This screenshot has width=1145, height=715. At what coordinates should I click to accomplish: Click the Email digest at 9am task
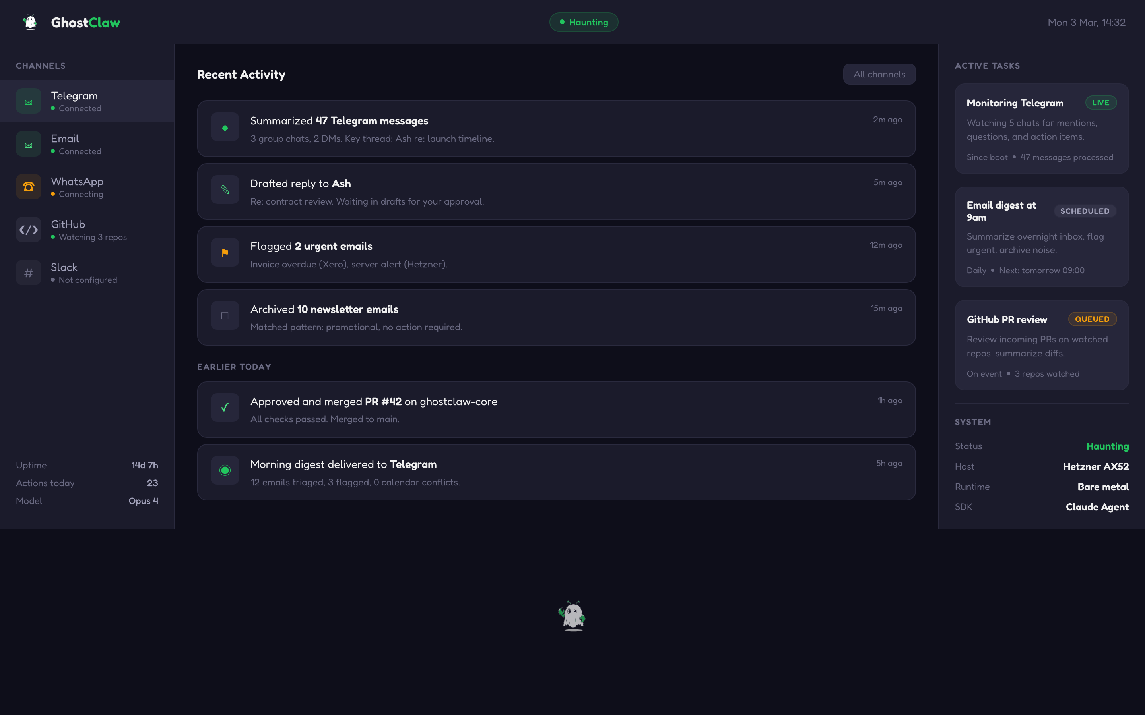point(1041,236)
